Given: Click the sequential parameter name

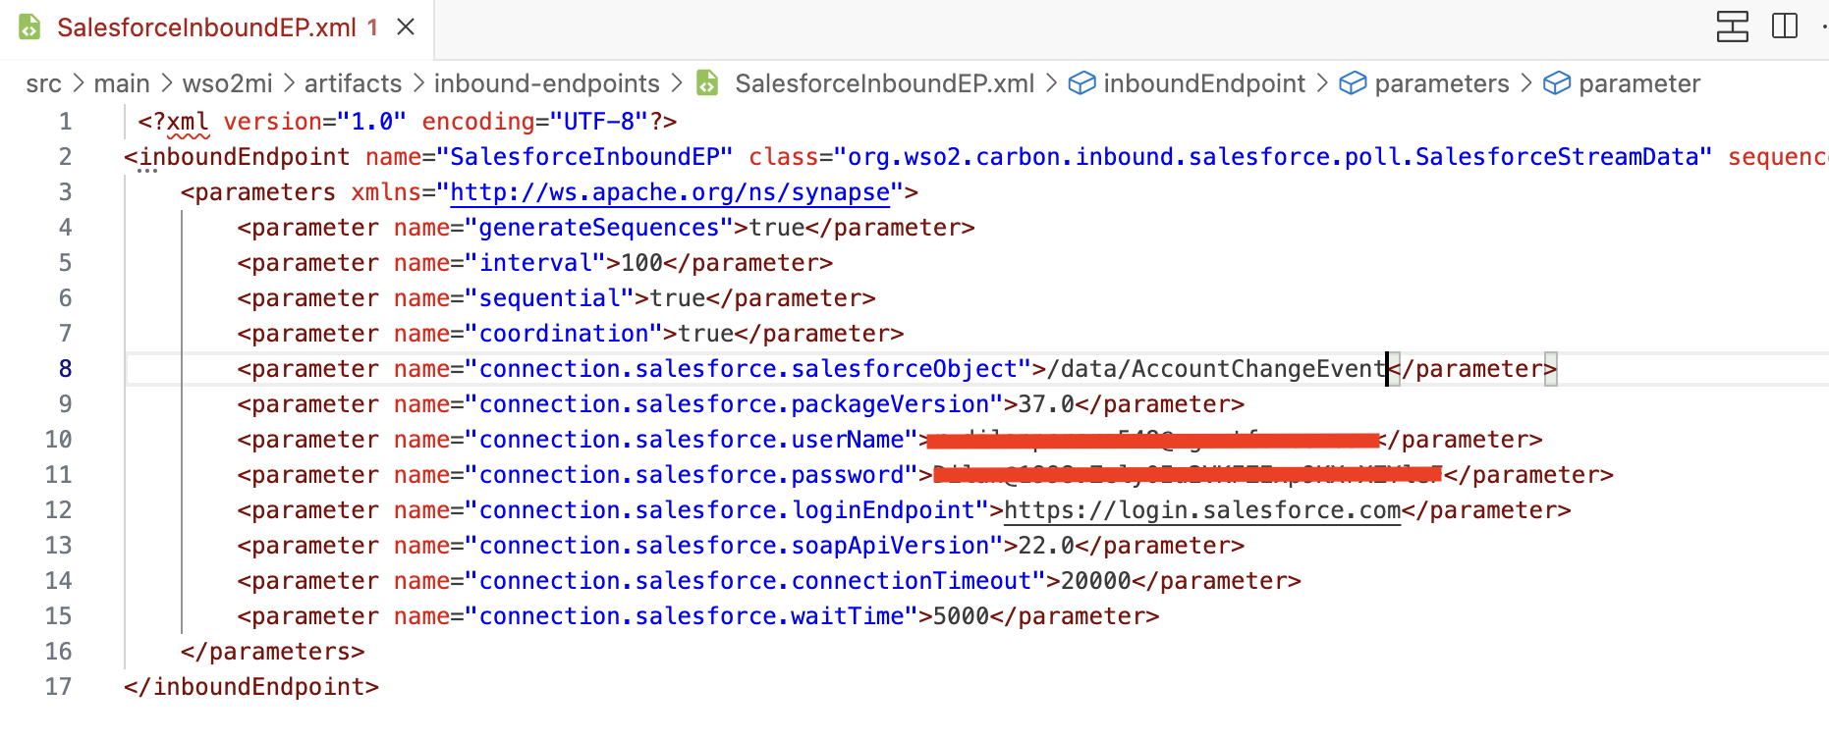Looking at the screenshot, I should 550,298.
